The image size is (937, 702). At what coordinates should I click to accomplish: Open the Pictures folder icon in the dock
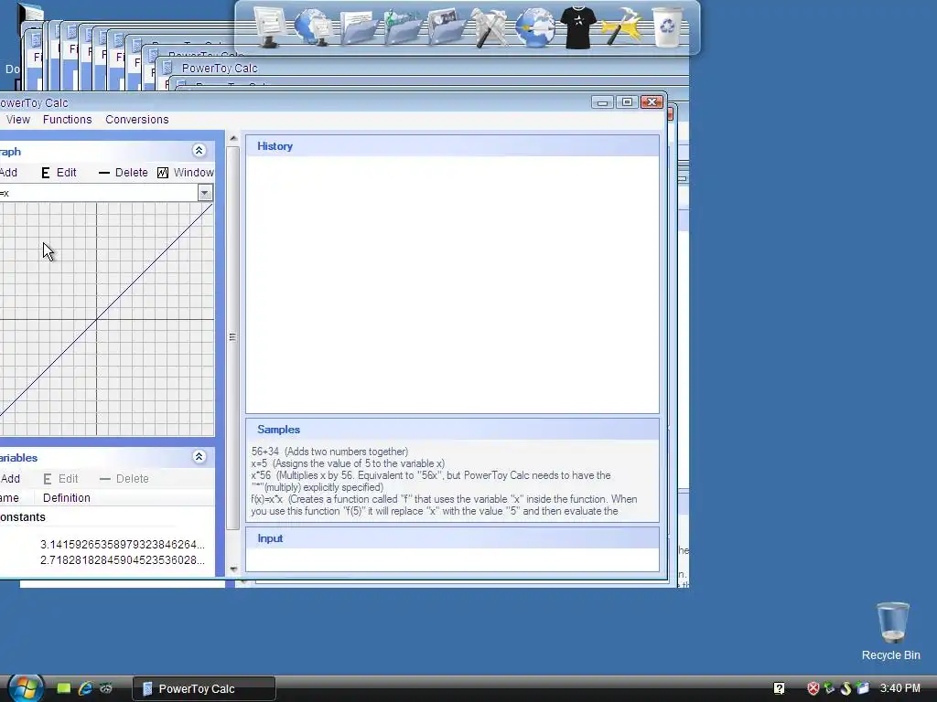[x=446, y=28]
